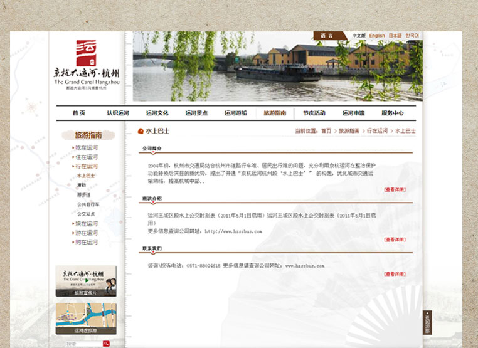Expand 住在运河 sidebar section
Screen dimensions: 478x348
[x=87, y=157]
